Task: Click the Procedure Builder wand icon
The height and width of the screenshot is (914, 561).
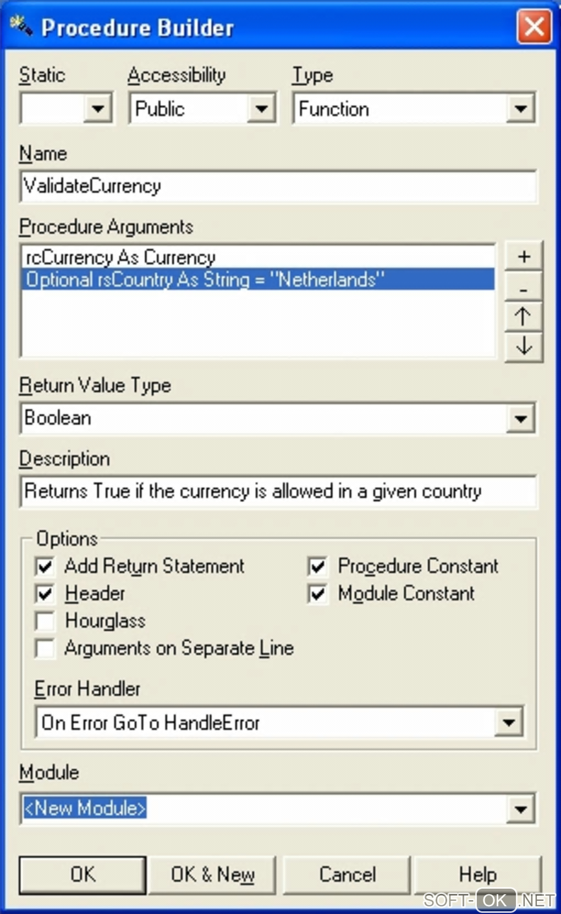Action: [x=21, y=26]
